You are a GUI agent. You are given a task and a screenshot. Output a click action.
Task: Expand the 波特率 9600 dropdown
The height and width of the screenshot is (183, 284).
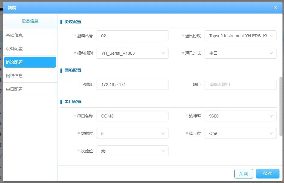(240, 116)
